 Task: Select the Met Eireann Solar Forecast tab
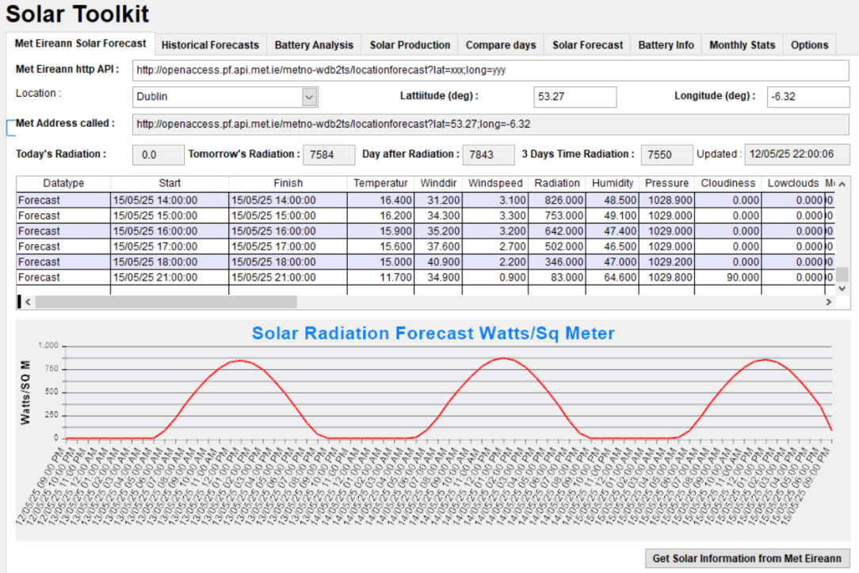click(81, 44)
